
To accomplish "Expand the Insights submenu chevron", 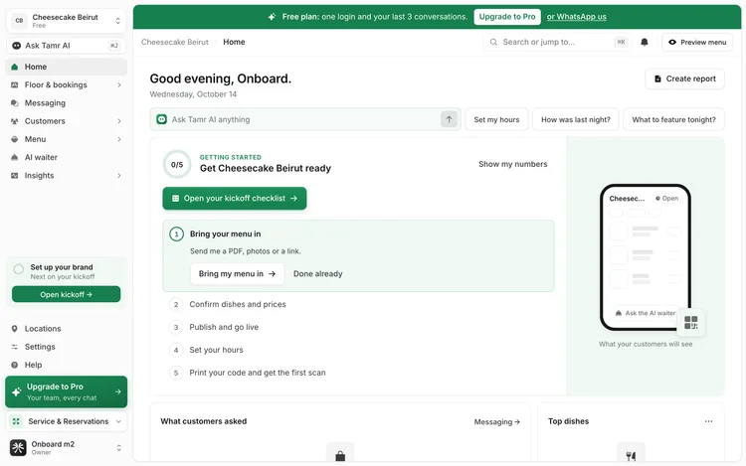I will (119, 175).
